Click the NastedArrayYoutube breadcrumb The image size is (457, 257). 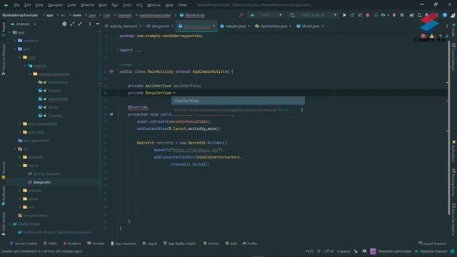[20, 15]
